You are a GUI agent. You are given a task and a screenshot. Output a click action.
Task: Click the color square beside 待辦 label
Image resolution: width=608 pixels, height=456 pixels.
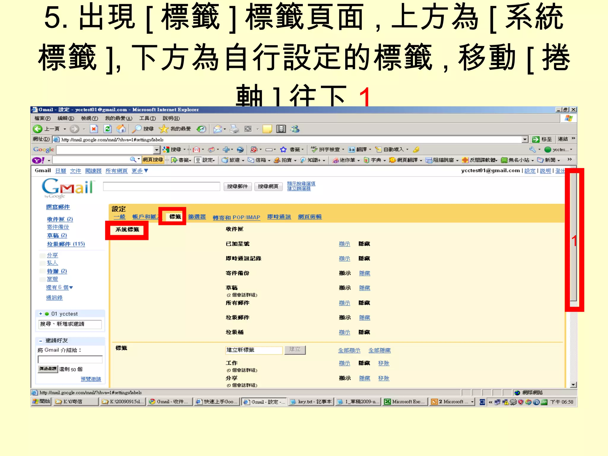tap(42, 271)
